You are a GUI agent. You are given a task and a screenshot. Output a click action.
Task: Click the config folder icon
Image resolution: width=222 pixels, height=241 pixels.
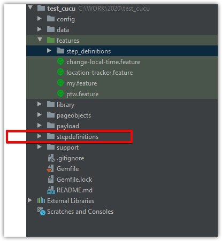coord(51,19)
